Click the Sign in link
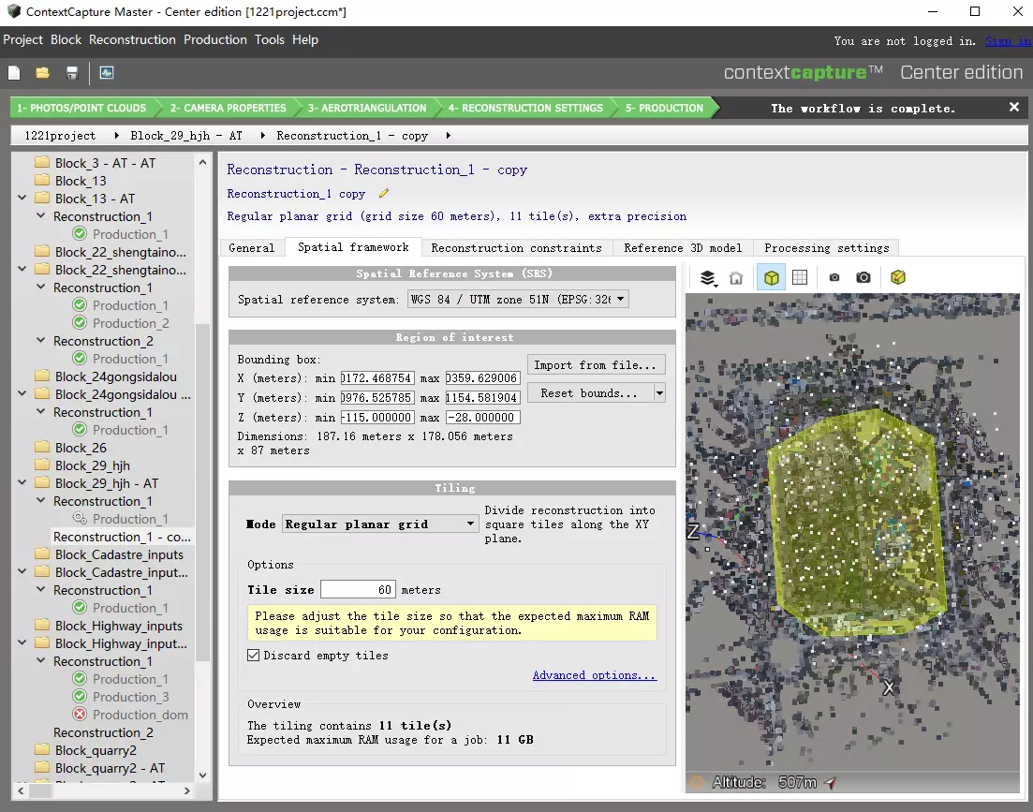The height and width of the screenshot is (812, 1033). [x=1008, y=41]
